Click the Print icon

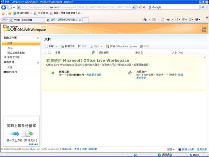click(x=169, y=20)
